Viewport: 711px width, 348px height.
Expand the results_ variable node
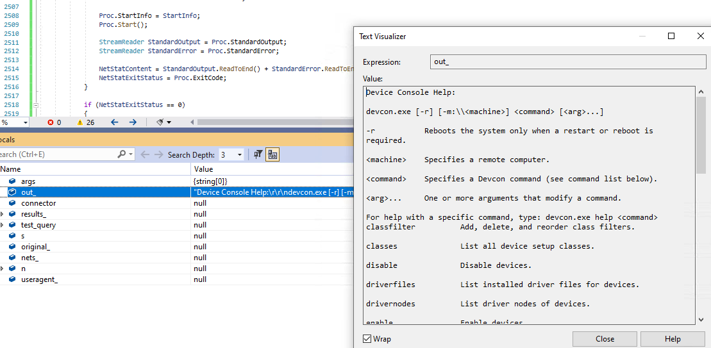tap(3, 214)
